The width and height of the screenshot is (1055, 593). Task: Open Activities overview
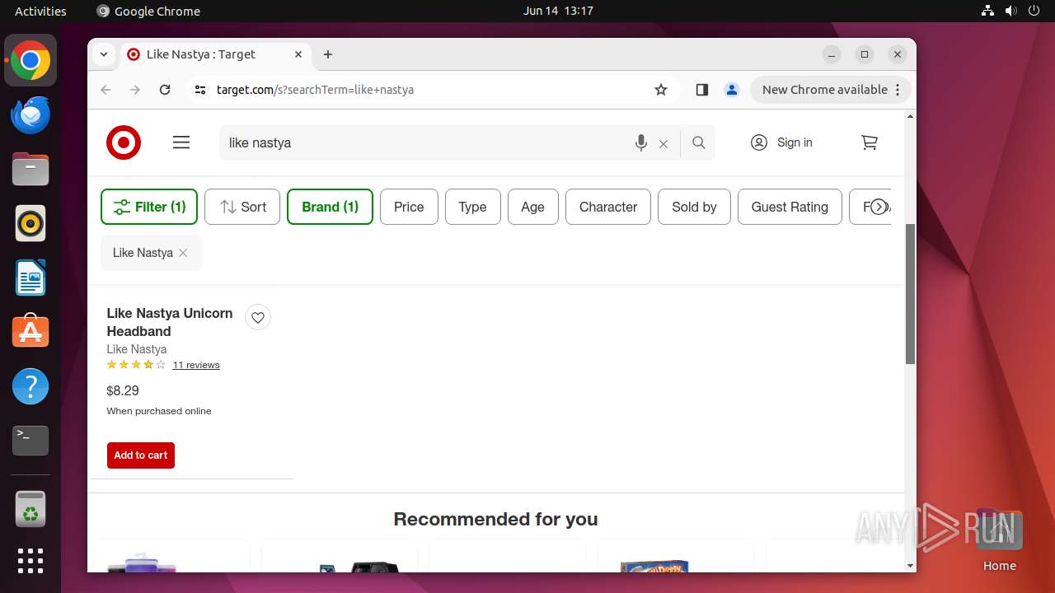point(40,11)
